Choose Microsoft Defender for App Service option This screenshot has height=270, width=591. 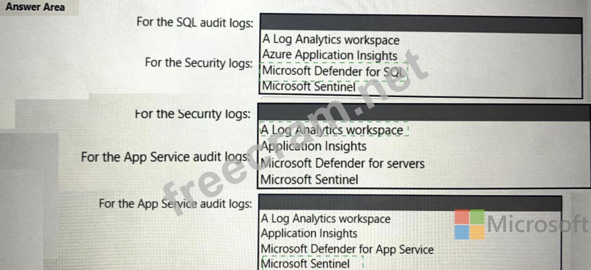pyautogui.click(x=347, y=249)
